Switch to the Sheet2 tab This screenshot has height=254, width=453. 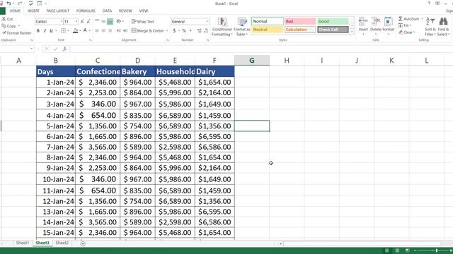(x=62, y=243)
